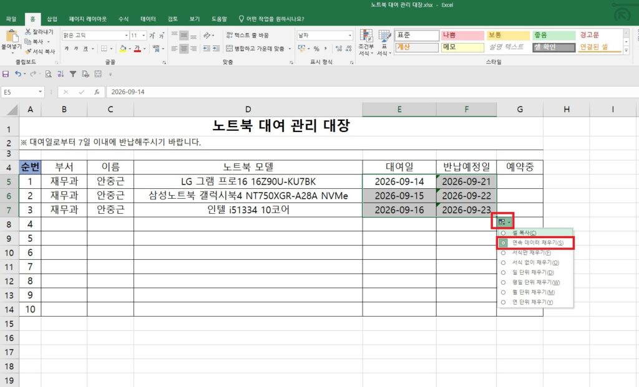
Task: Open the borders dropdown arrow
Action: pos(111,49)
